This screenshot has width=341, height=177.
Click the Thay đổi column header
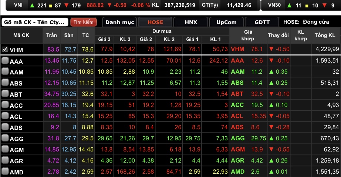point(278,36)
